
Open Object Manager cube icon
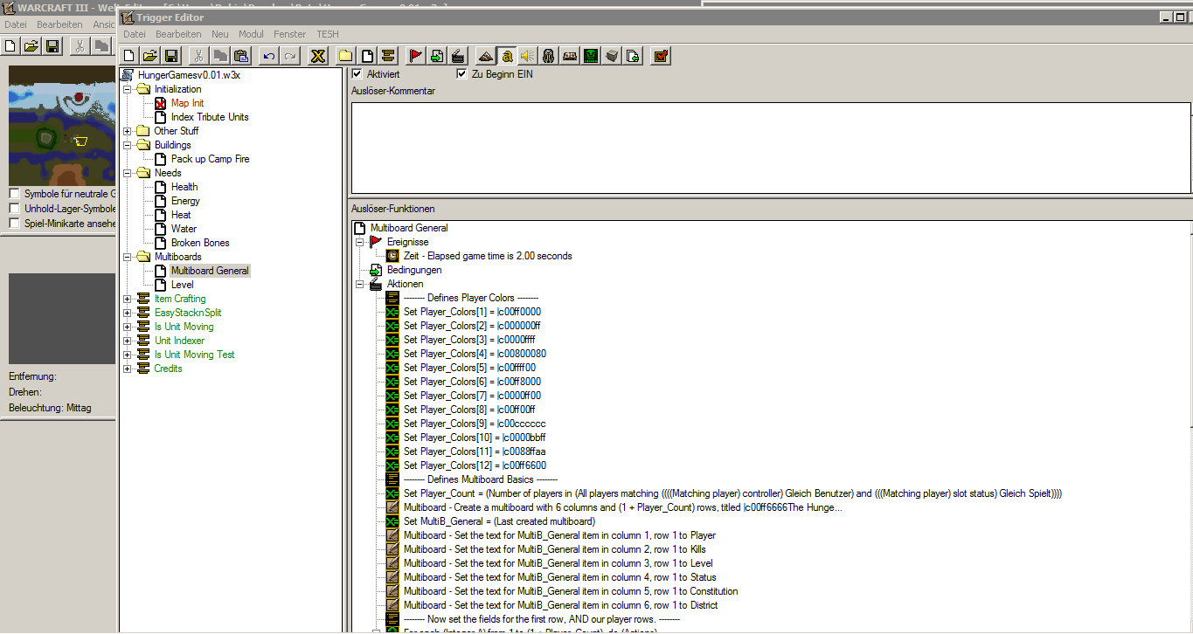click(x=612, y=56)
